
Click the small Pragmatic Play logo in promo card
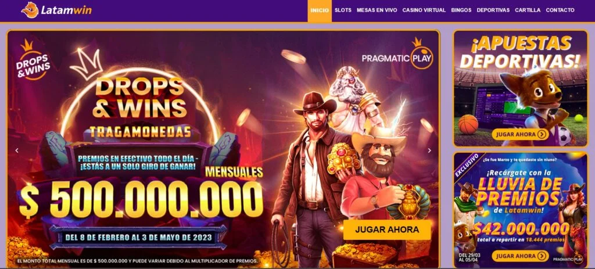point(568,260)
